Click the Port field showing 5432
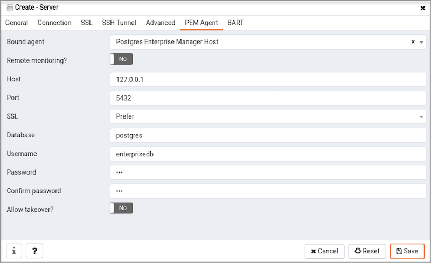 [x=268, y=98]
